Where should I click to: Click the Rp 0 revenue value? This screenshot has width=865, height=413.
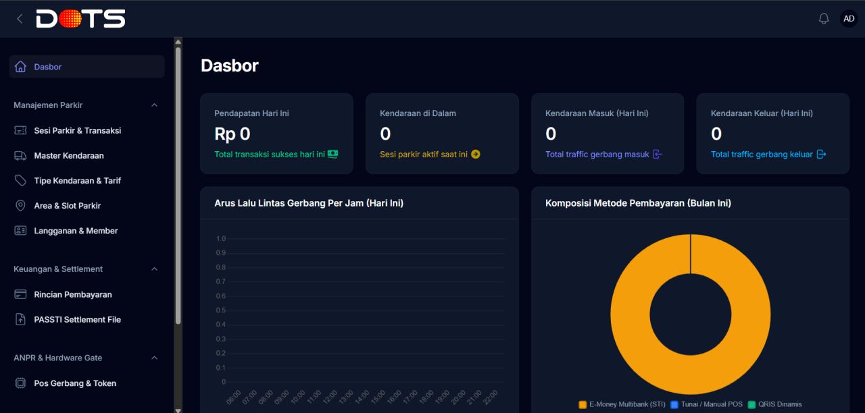232,134
